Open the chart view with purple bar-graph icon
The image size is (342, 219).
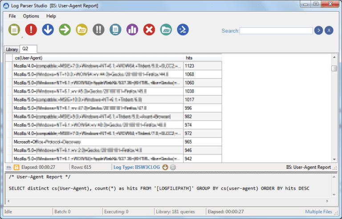(132, 30)
